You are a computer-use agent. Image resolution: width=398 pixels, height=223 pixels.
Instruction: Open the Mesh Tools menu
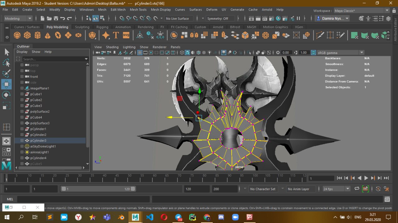[x=138, y=10]
